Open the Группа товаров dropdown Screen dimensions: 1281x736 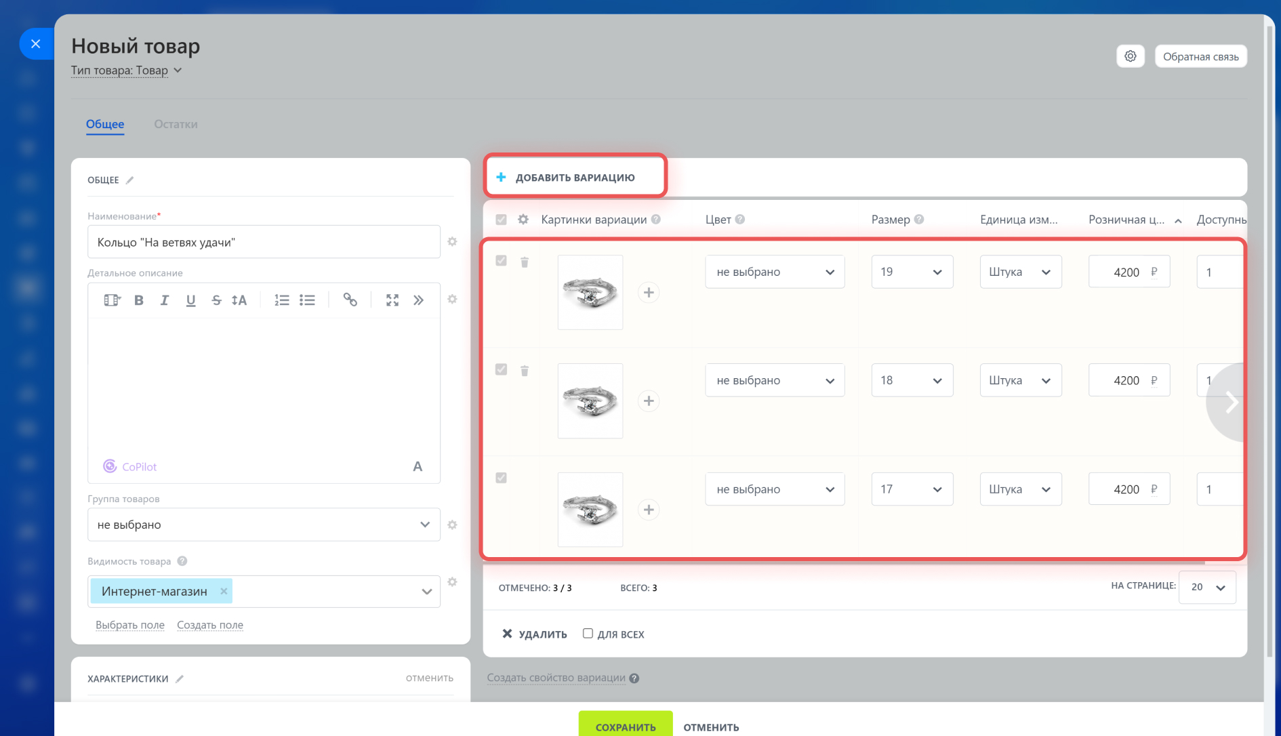[x=264, y=525]
